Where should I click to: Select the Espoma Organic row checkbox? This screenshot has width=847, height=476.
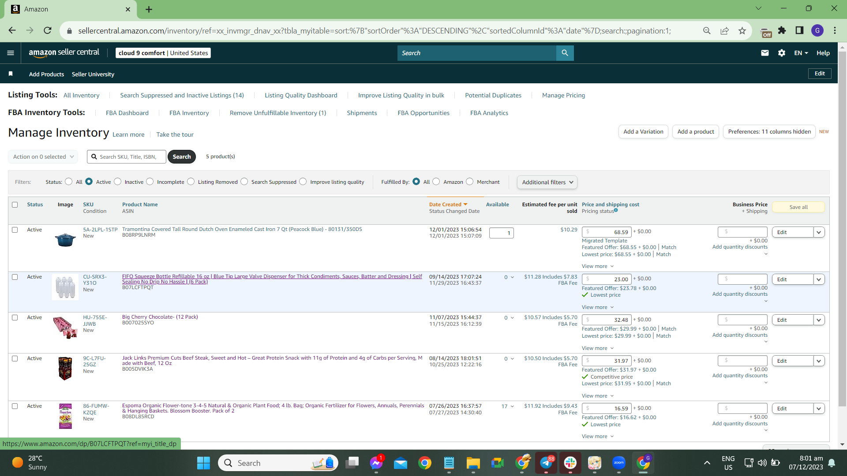coord(15,406)
